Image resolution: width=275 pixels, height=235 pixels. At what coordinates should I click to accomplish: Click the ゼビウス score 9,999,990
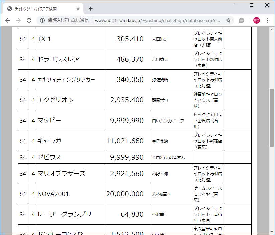point(127,157)
